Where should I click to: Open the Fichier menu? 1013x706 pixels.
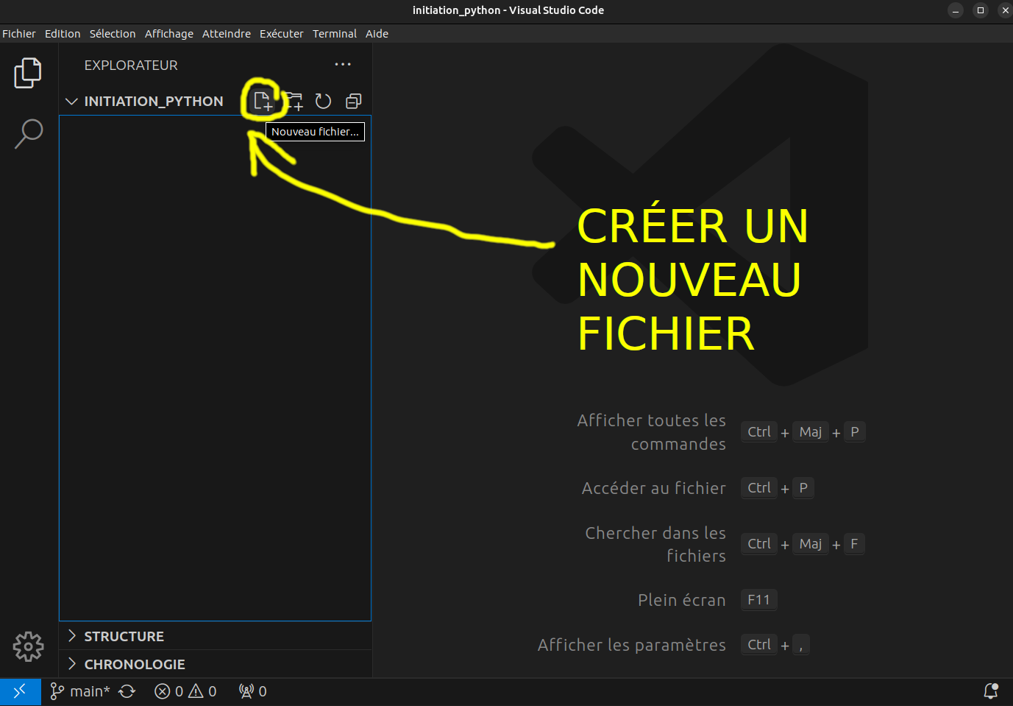pyautogui.click(x=19, y=34)
